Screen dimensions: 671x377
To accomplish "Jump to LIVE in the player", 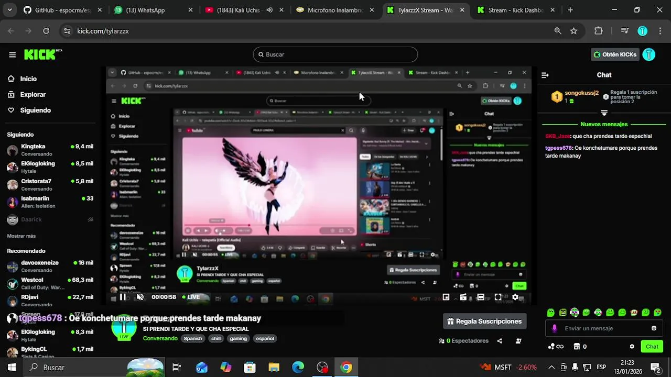I will 191,297.
